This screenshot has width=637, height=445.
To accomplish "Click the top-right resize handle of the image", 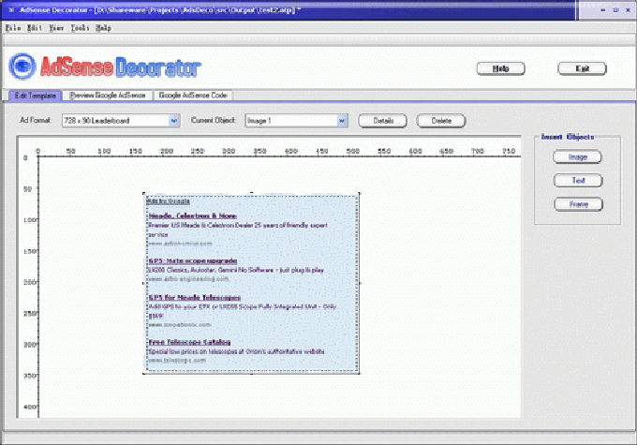I will pos(359,193).
